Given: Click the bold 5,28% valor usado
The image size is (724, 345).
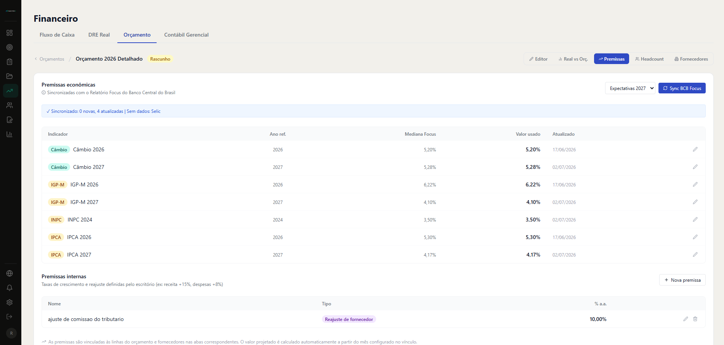Looking at the screenshot, I should tap(533, 167).
